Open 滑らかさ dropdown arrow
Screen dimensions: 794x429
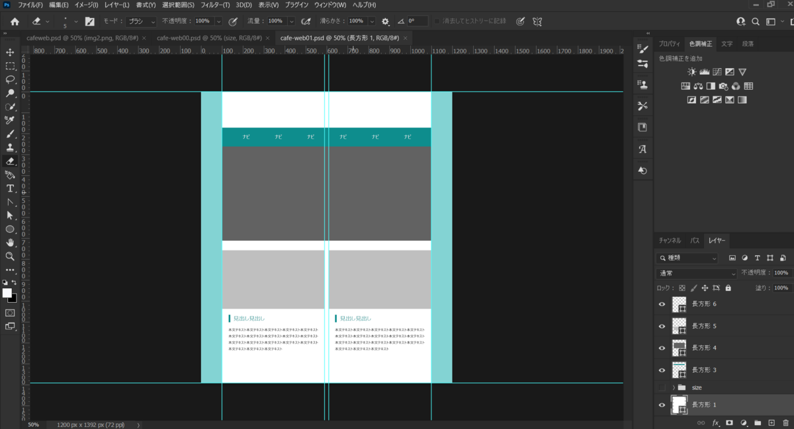click(373, 21)
